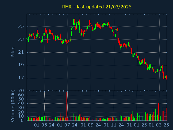The height and width of the screenshot is (130, 173).
Task: Click the '01-11-24' date label
Action: pyautogui.click(x=114, y=125)
